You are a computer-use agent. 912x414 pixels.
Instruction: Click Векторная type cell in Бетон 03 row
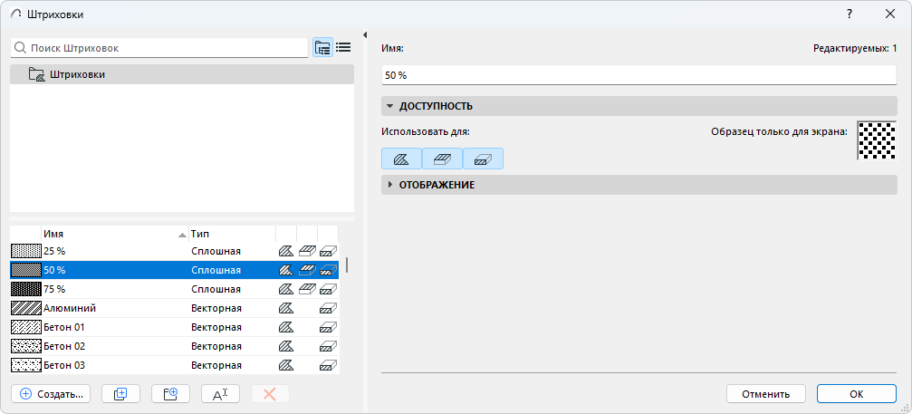pyautogui.click(x=216, y=366)
